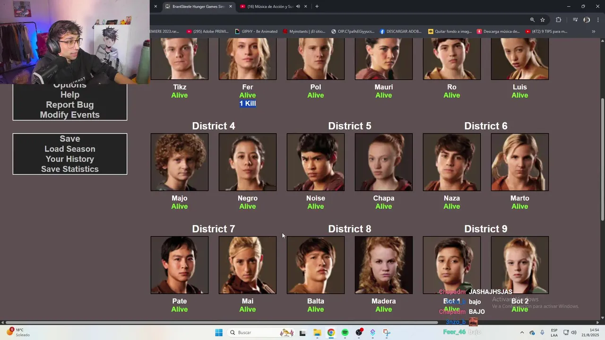The image size is (605, 340).
Task: Open the Quitar fondo a imag... bookmark
Action: coord(450,32)
